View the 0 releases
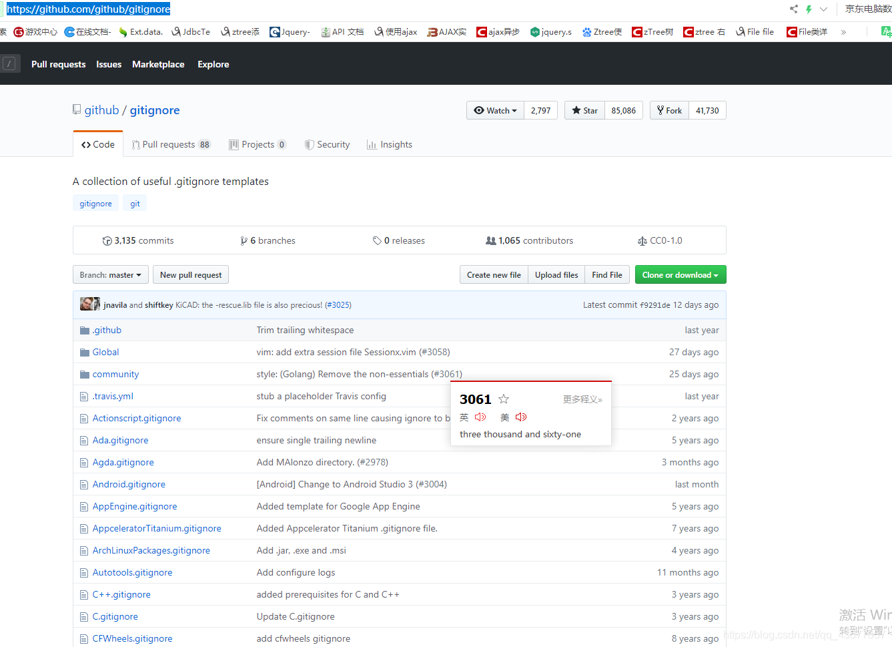 [399, 240]
